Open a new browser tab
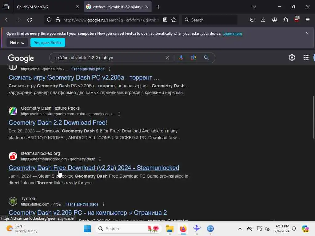Viewport: 315px width, 236px height. coord(158,7)
